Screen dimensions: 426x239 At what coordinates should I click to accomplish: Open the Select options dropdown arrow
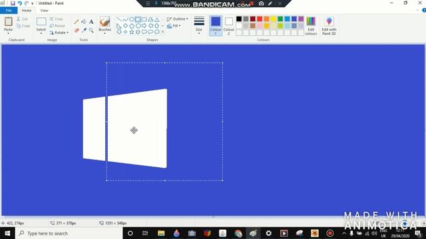tap(41, 33)
